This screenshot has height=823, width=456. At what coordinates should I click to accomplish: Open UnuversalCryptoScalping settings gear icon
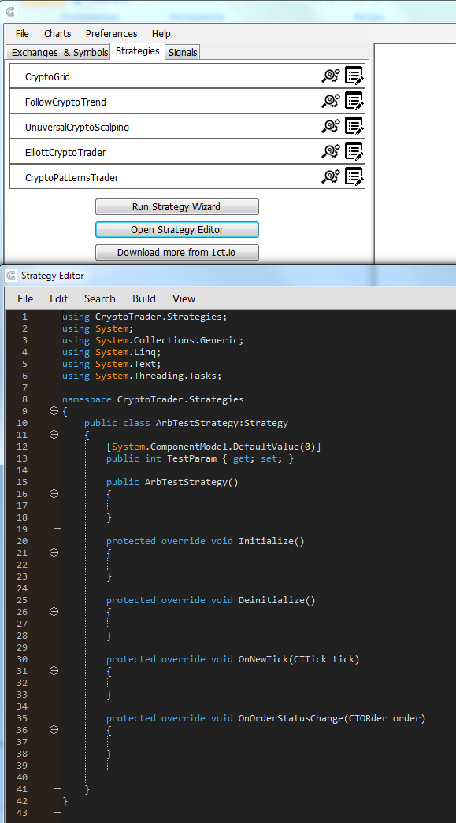coord(331,127)
